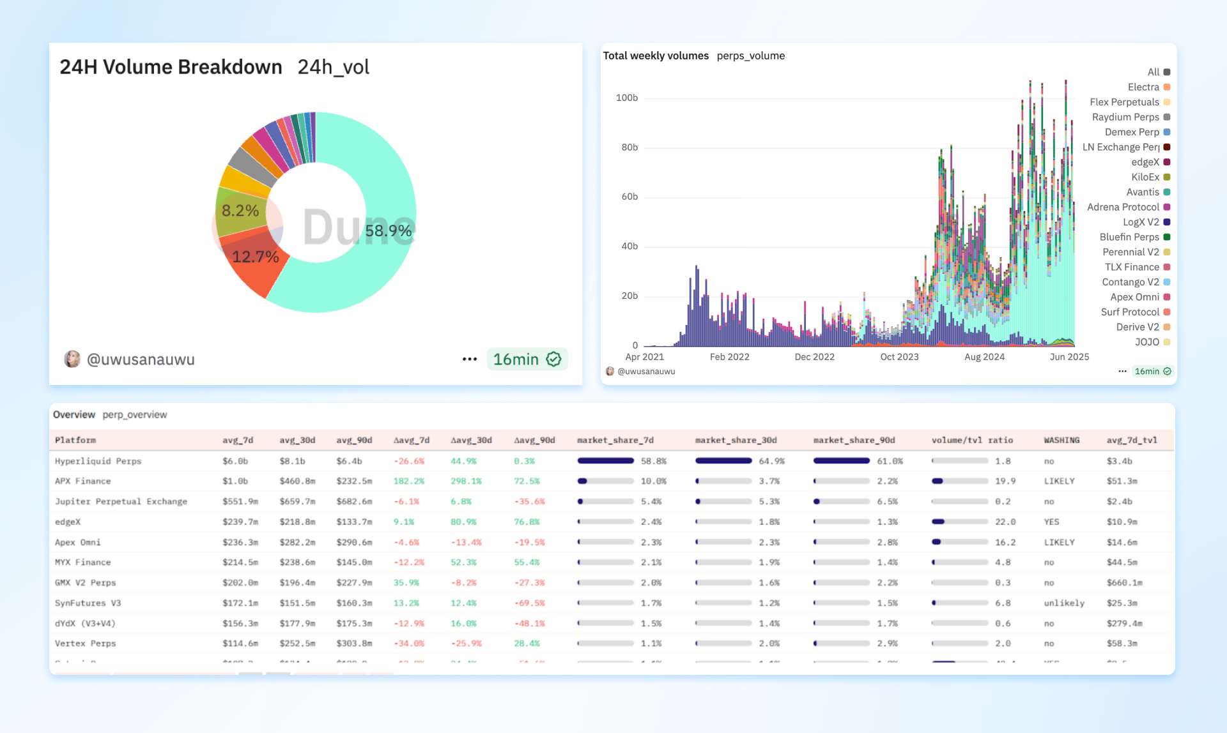The width and height of the screenshot is (1227, 733).
Task: Click the 58.9% pie slice
Action: pyautogui.click(x=389, y=230)
